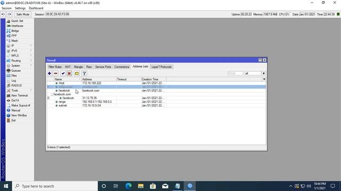The width and height of the screenshot is (341, 191).
Task: Open the 'all' list filter dropdown
Action: pos(264,73)
